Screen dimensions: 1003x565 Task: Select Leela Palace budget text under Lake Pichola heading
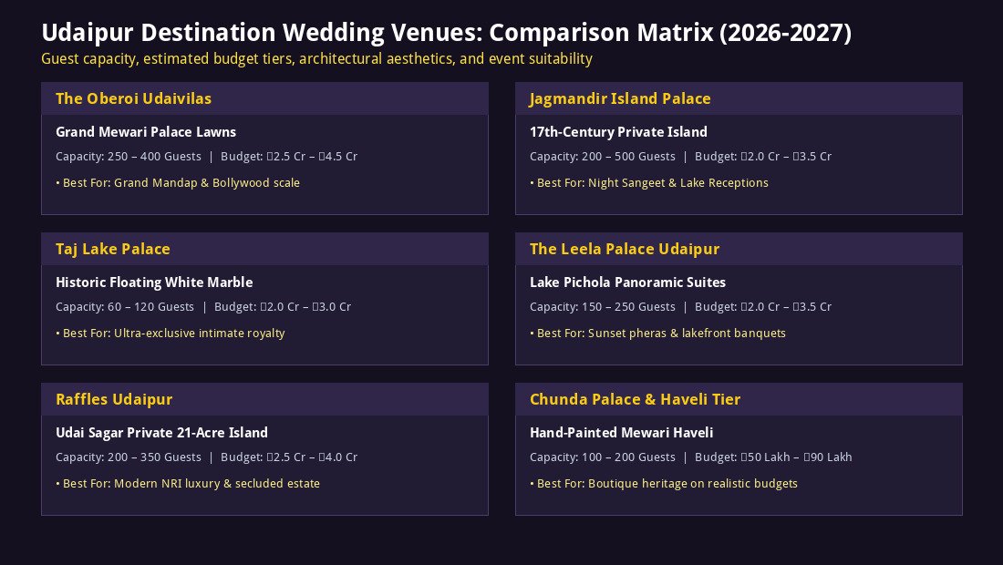763,307
